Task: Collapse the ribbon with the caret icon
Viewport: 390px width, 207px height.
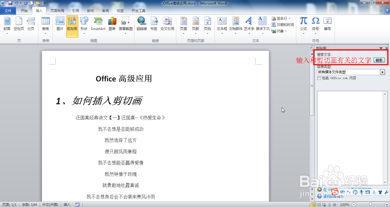Action: click(381, 11)
